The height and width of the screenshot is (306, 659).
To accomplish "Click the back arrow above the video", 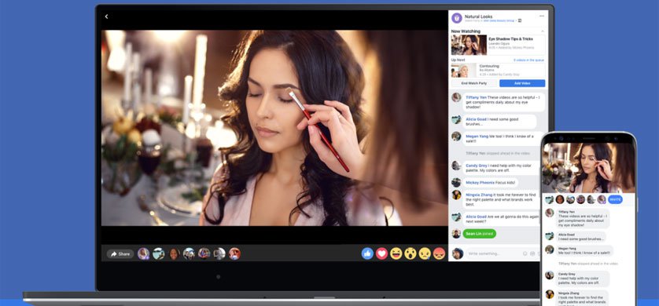I will [x=106, y=16].
